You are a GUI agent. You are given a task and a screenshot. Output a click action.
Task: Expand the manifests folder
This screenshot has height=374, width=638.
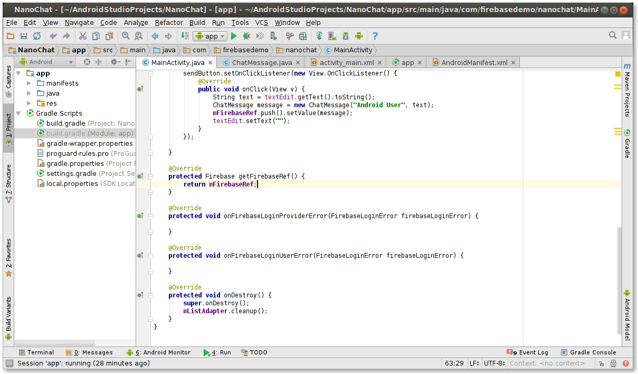click(x=29, y=83)
